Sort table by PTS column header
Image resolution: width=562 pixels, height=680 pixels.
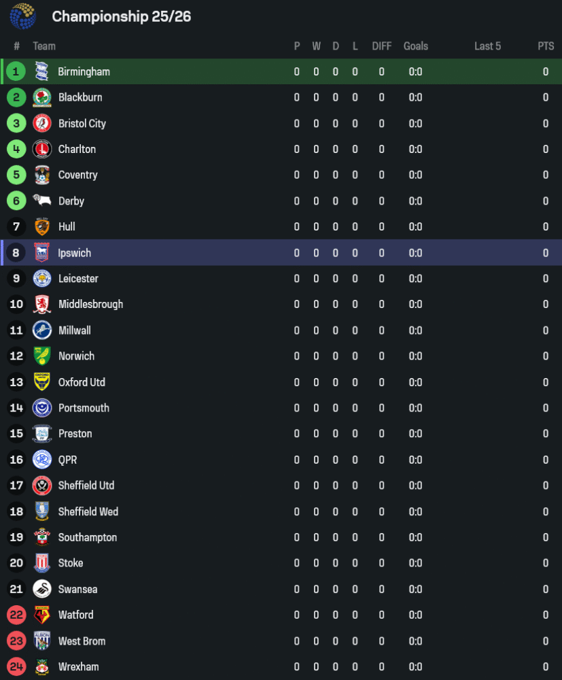point(546,46)
